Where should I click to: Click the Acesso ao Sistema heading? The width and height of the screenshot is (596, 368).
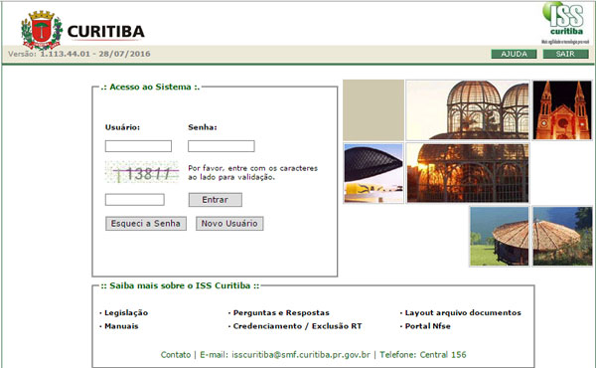151,87
